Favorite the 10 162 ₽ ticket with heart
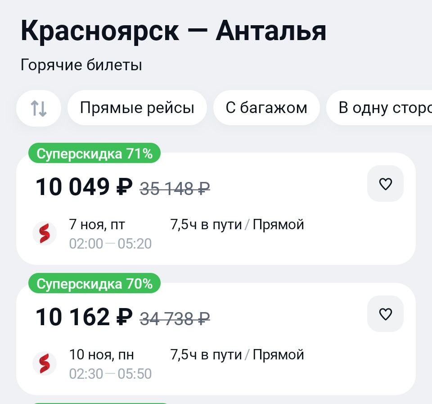432x404 pixels. click(x=385, y=314)
